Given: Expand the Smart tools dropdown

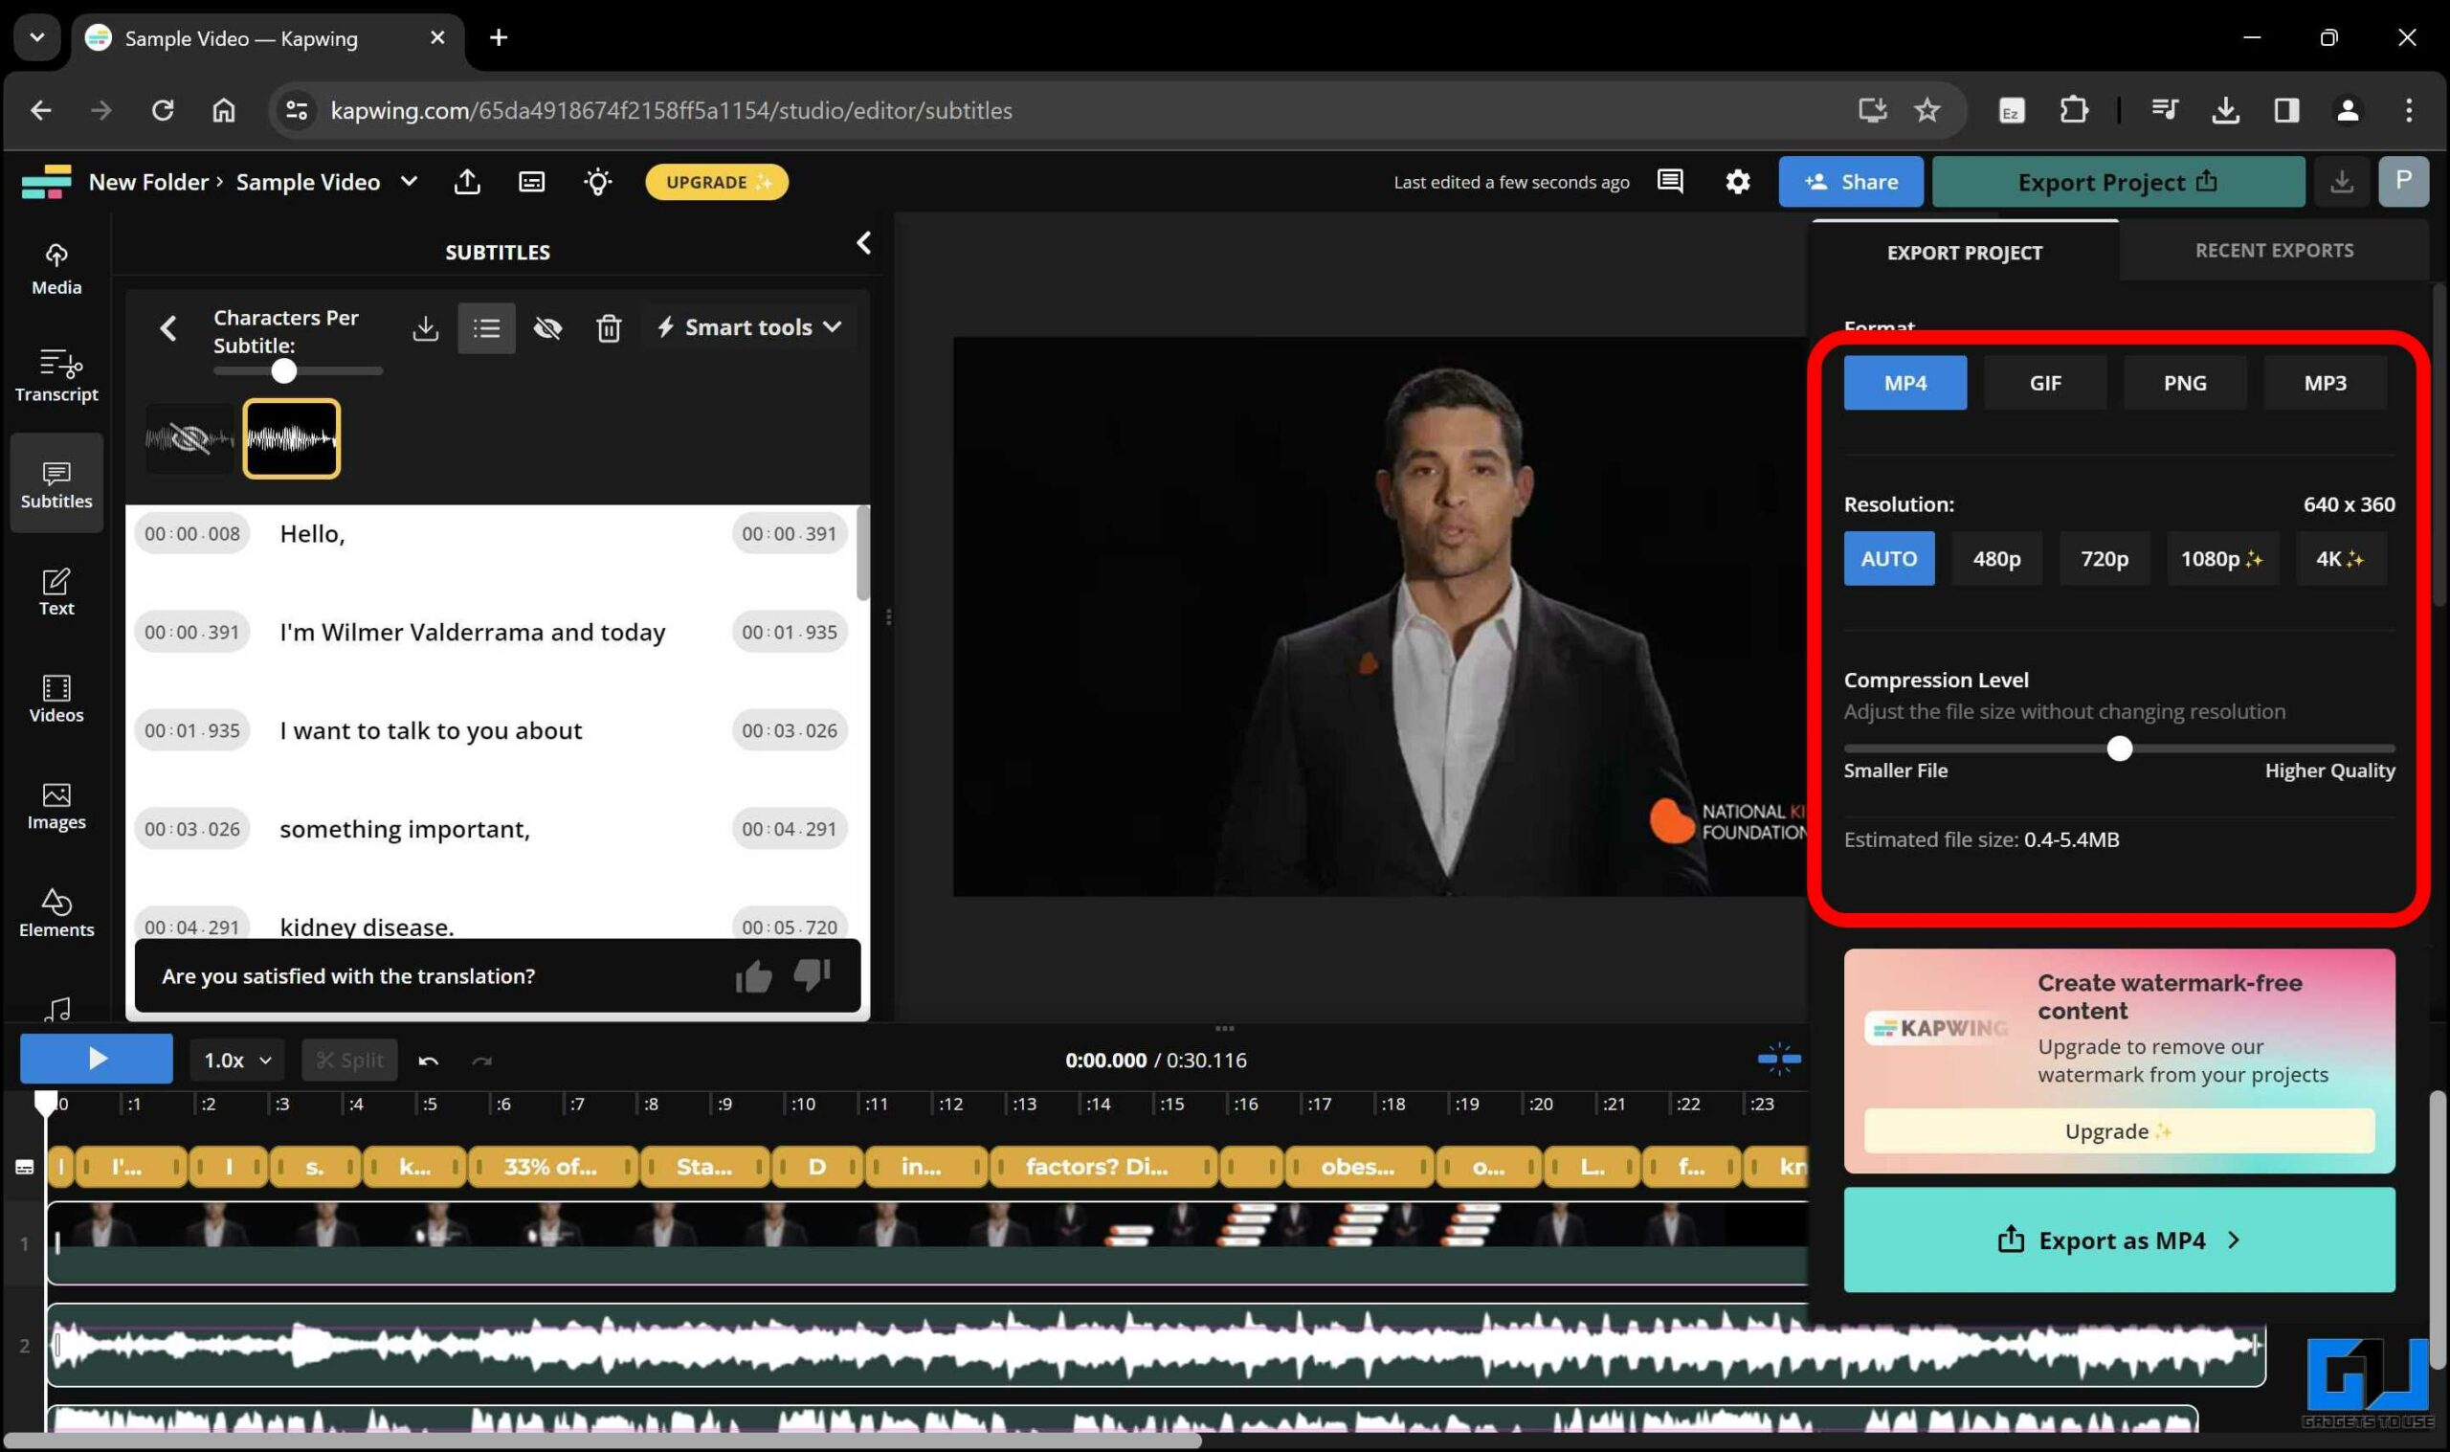Looking at the screenshot, I should [x=749, y=327].
